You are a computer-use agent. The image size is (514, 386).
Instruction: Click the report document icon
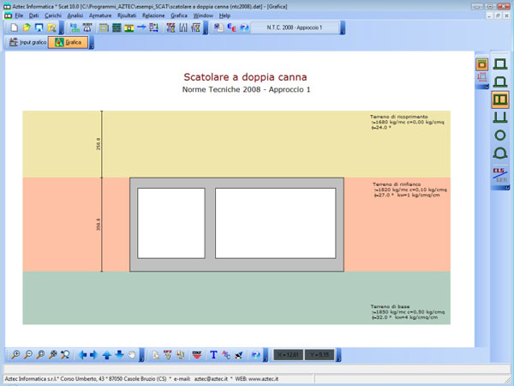click(218, 28)
